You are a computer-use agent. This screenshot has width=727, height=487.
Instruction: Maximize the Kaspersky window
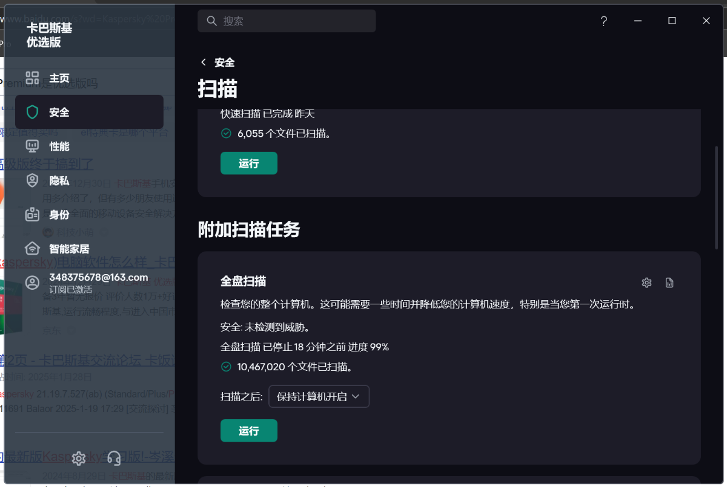pos(672,21)
